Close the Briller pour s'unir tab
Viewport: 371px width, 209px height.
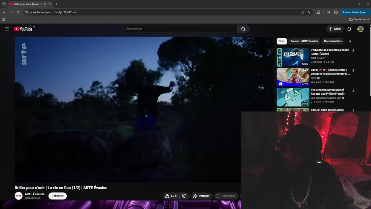pos(50,4)
